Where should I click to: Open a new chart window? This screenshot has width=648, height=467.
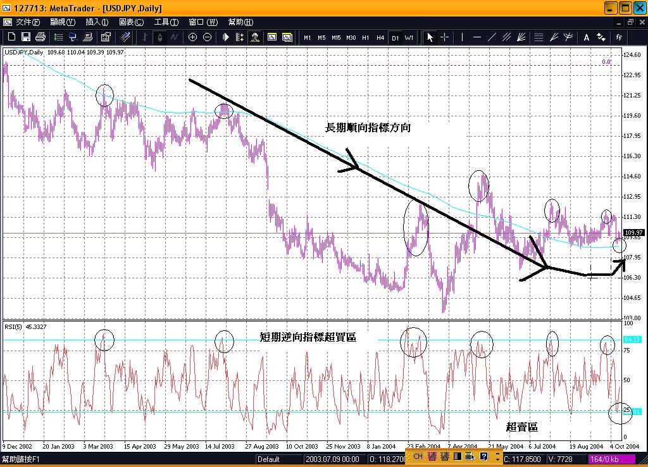tap(11, 37)
